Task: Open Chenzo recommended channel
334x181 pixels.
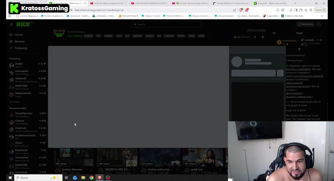Action: point(28,122)
